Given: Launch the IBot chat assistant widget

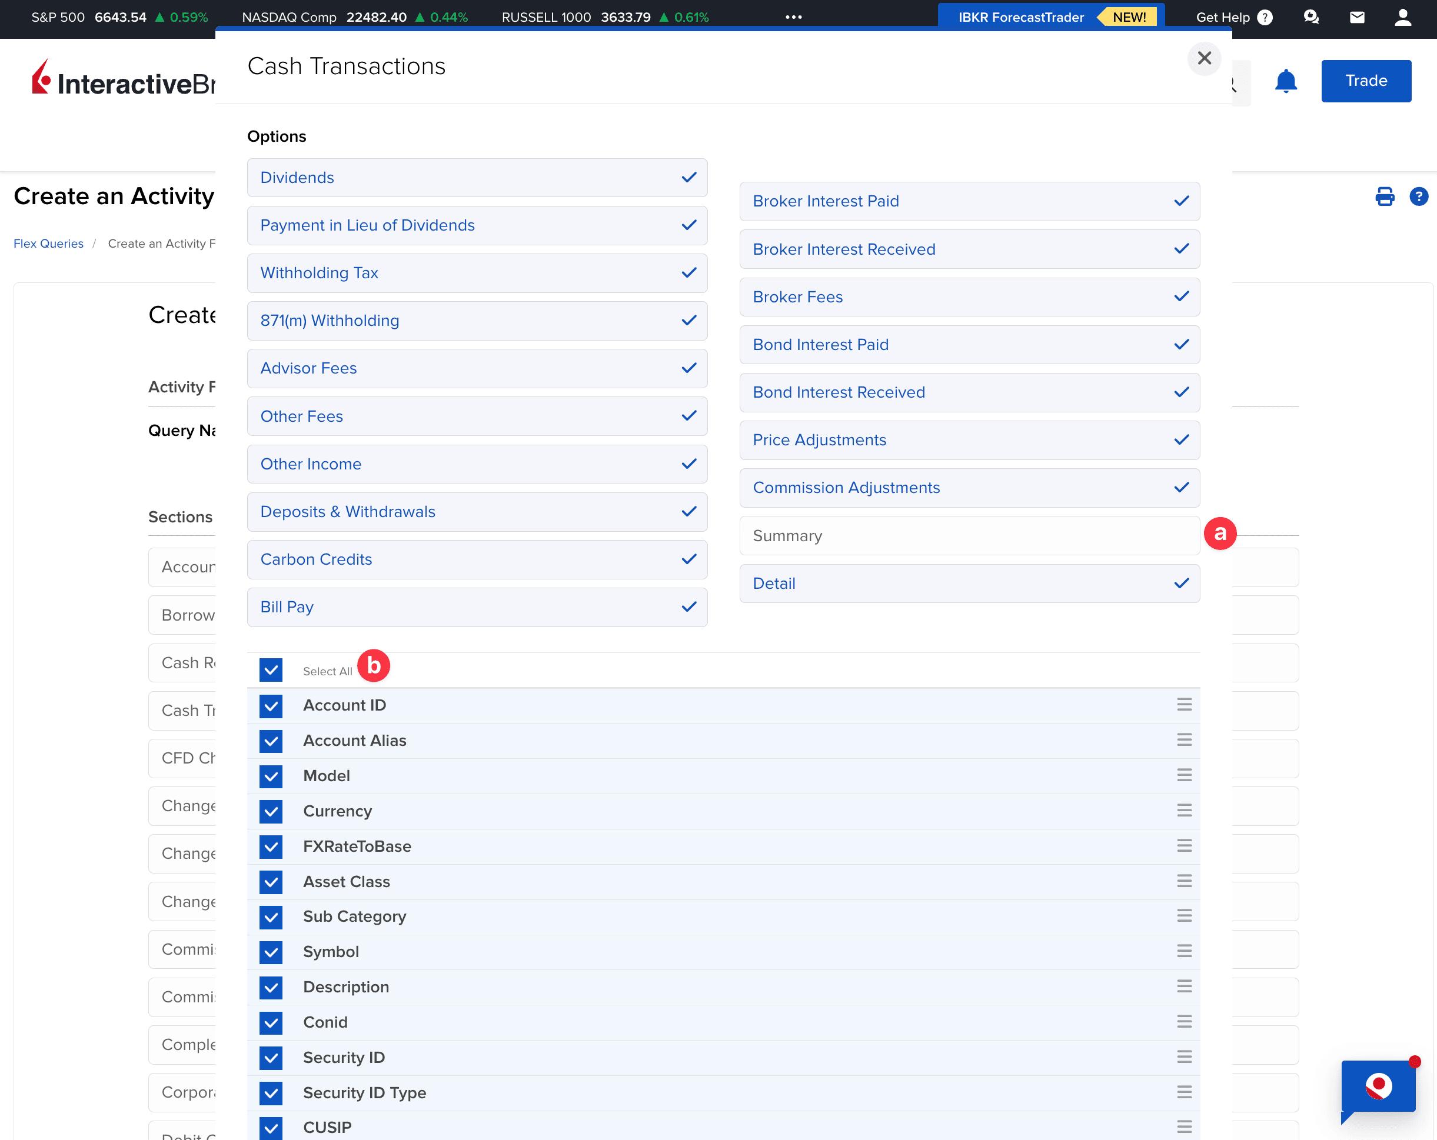Looking at the screenshot, I should 1378,1086.
